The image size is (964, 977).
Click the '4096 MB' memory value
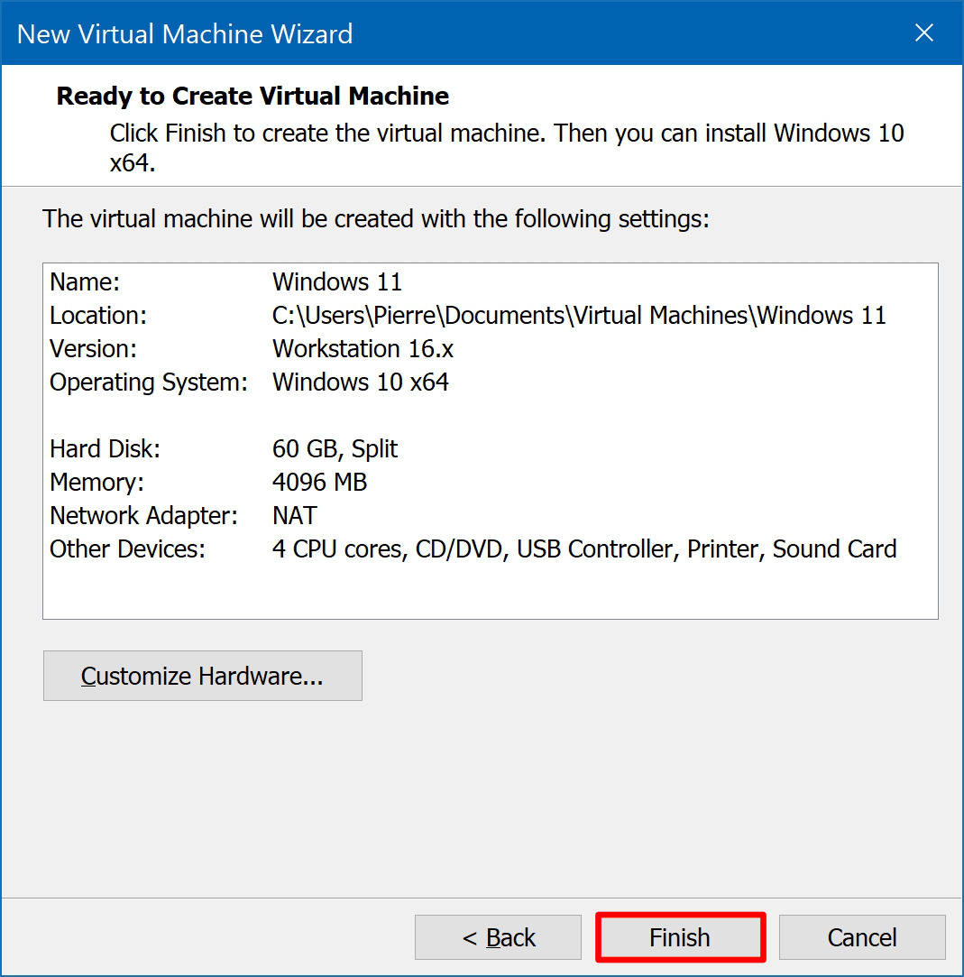319,483
